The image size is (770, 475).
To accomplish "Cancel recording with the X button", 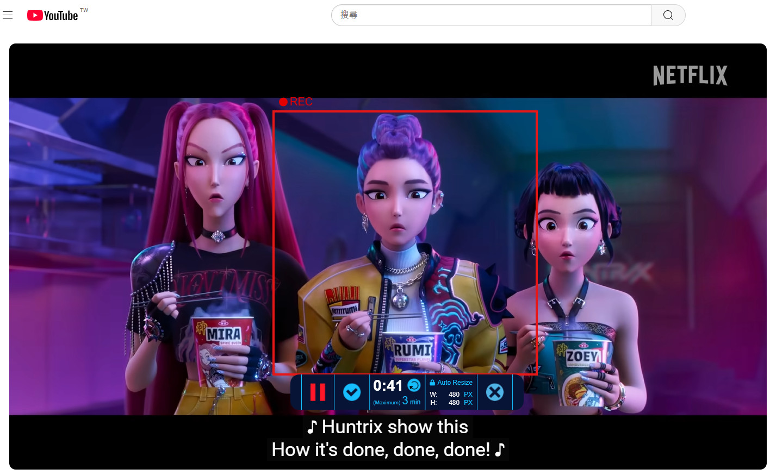I will 494,392.
